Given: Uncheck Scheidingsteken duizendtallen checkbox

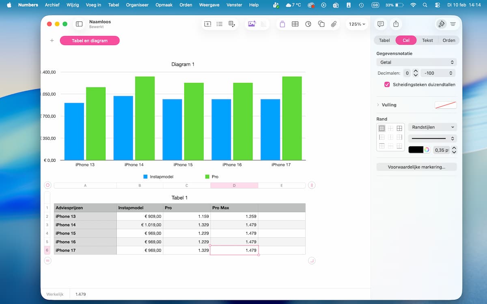Looking at the screenshot, I should tap(387, 85).
